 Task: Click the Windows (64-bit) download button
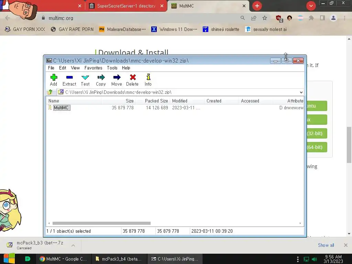(x=317, y=147)
